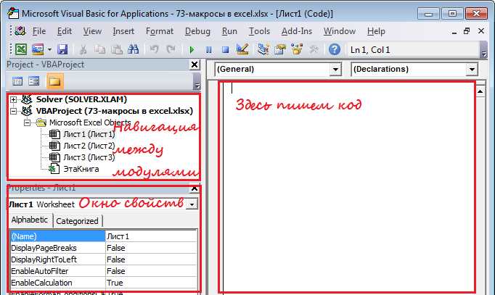Switch to the Categorized tab

point(77,221)
